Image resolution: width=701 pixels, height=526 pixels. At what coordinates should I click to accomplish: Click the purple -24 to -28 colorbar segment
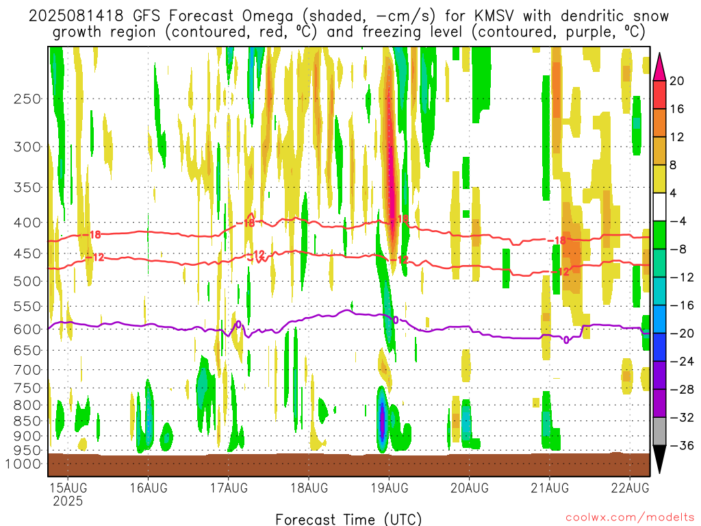click(659, 375)
